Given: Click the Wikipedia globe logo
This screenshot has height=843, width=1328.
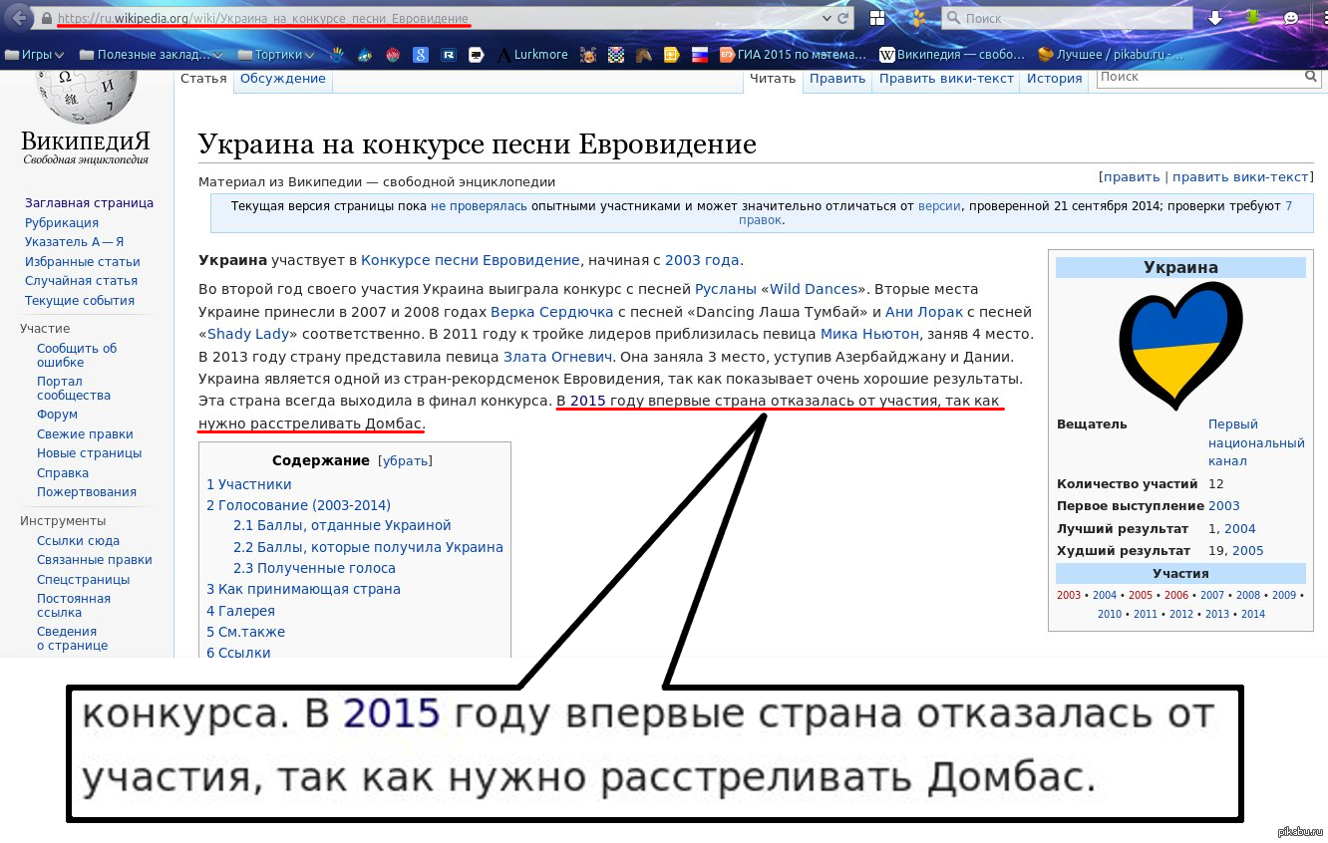Looking at the screenshot, I should click(86, 98).
